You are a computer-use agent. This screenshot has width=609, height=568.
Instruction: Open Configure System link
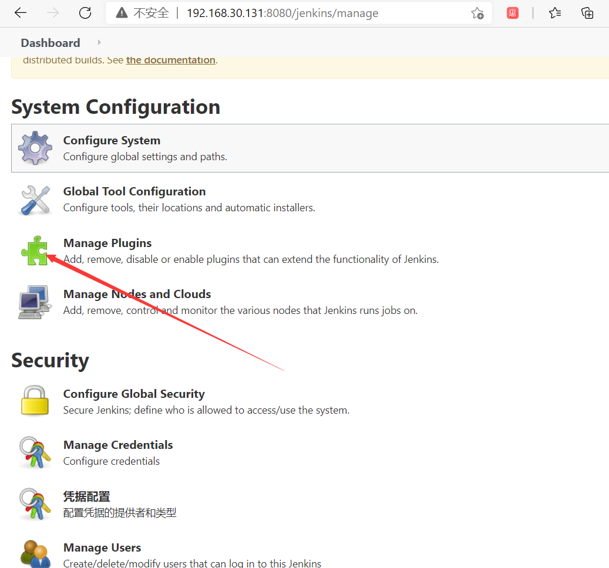tap(112, 140)
